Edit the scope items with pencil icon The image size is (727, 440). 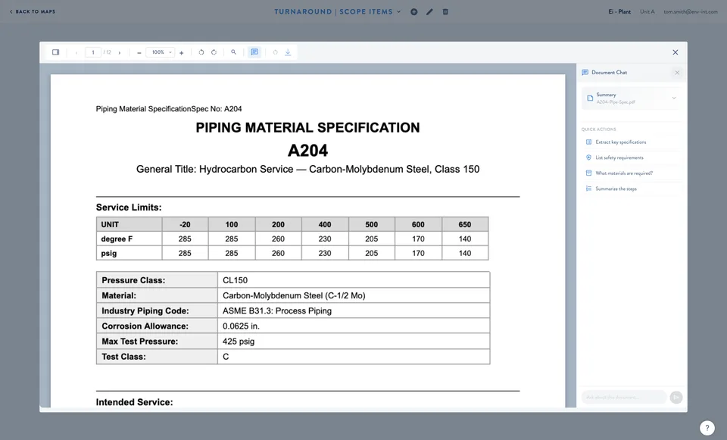tap(430, 11)
